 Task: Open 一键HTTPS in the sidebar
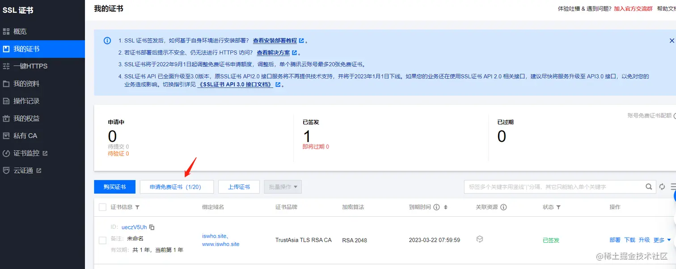click(42, 66)
